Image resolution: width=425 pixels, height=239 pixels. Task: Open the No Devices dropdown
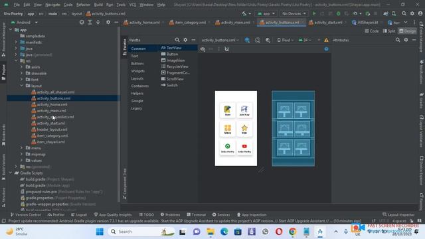(x=294, y=13)
